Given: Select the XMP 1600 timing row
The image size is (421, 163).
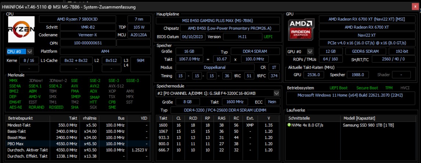Looking at the screenshot, I should pyautogui.click(x=218, y=125).
